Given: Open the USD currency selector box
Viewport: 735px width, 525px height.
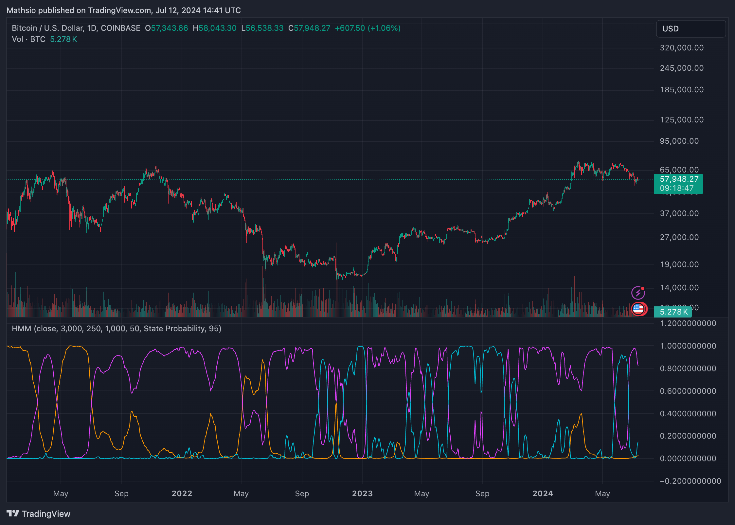Looking at the screenshot, I should [690, 29].
